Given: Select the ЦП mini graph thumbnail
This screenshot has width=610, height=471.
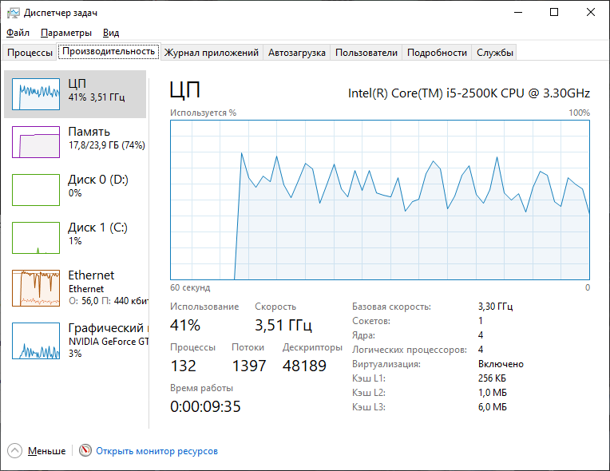Looking at the screenshot, I should tap(36, 94).
